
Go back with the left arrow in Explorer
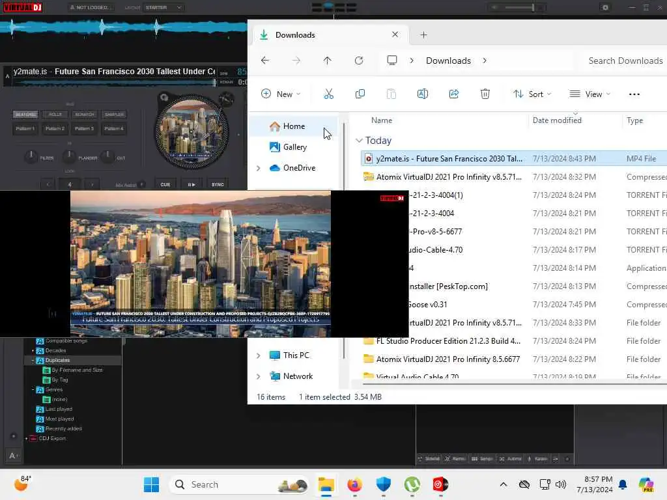(x=265, y=61)
